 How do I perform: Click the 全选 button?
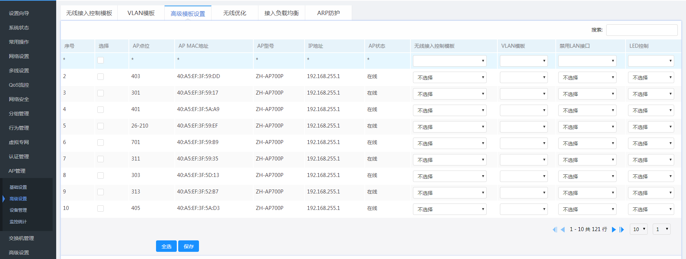(x=166, y=246)
